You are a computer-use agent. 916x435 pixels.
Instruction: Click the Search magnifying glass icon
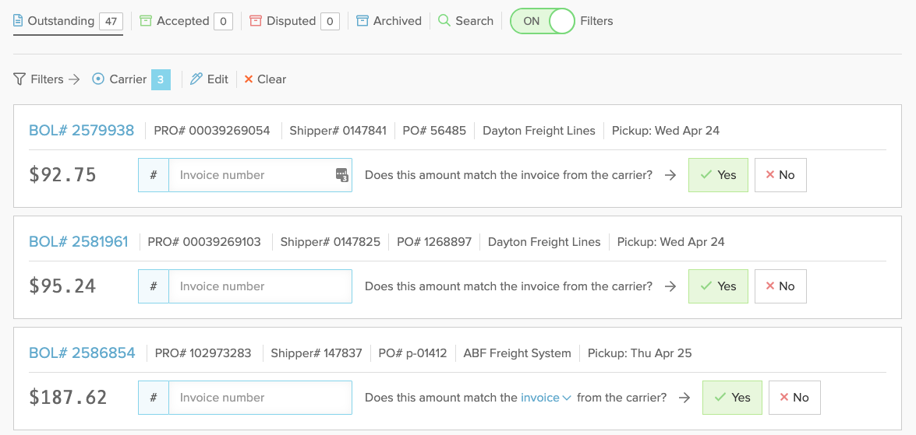(x=444, y=20)
